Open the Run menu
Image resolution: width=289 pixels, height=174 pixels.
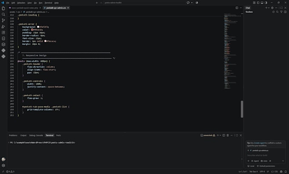40,3
